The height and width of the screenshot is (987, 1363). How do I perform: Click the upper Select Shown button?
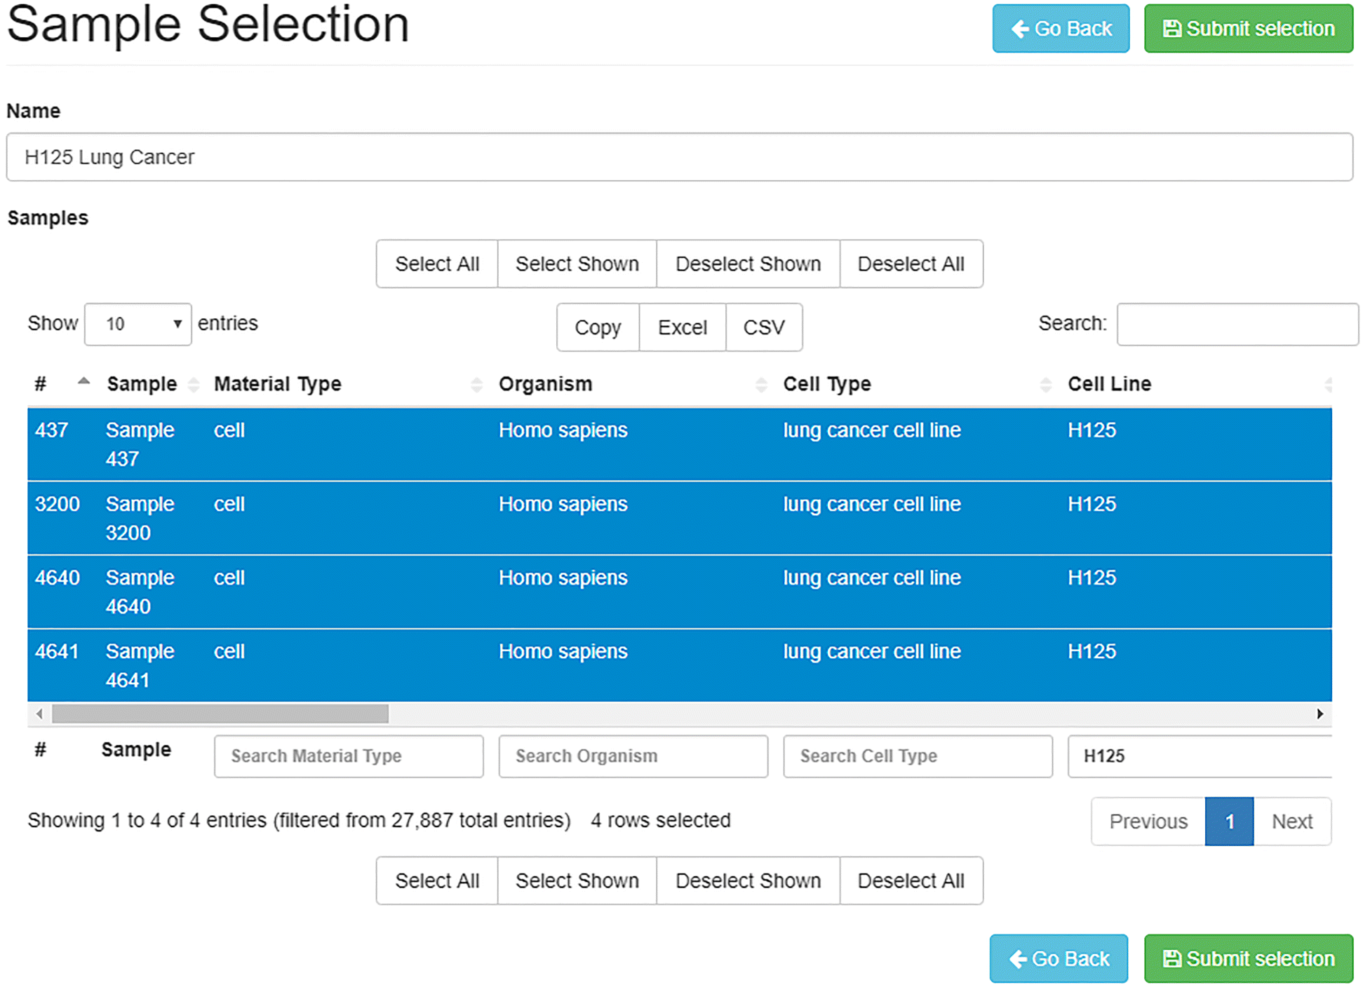(x=577, y=264)
